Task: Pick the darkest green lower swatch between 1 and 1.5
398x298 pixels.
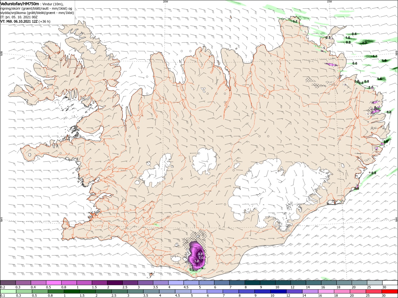Action: (72, 291)
